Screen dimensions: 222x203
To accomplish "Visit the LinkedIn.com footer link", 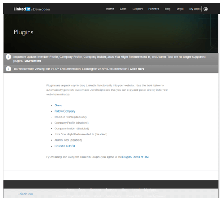I will (x=26, y=194).
